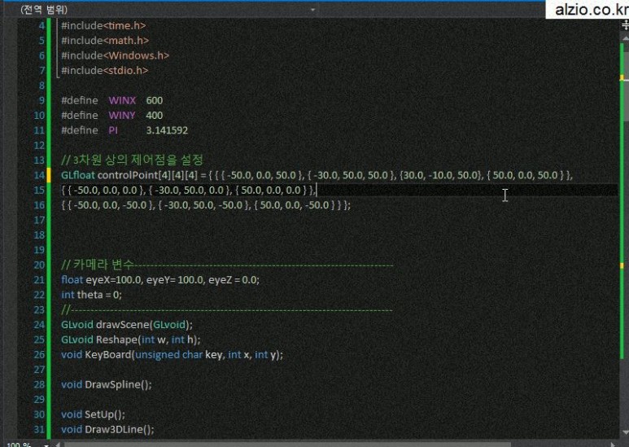Click the 3.141592 value
This screenshot has height=447, width=629.
tap(167, 130)
